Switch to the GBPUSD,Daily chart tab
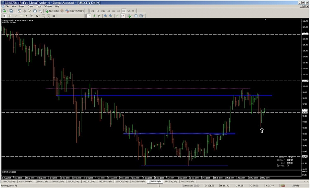This screenshot has width=310, height=188. coord(58,181)
